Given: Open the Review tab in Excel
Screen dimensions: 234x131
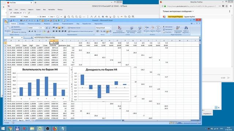Looking at the screenshot, I should pos(67,24).
